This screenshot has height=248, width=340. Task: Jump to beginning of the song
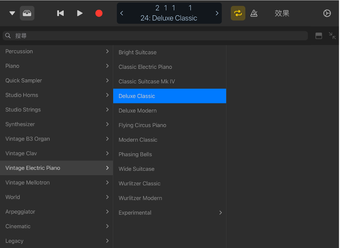60,13
